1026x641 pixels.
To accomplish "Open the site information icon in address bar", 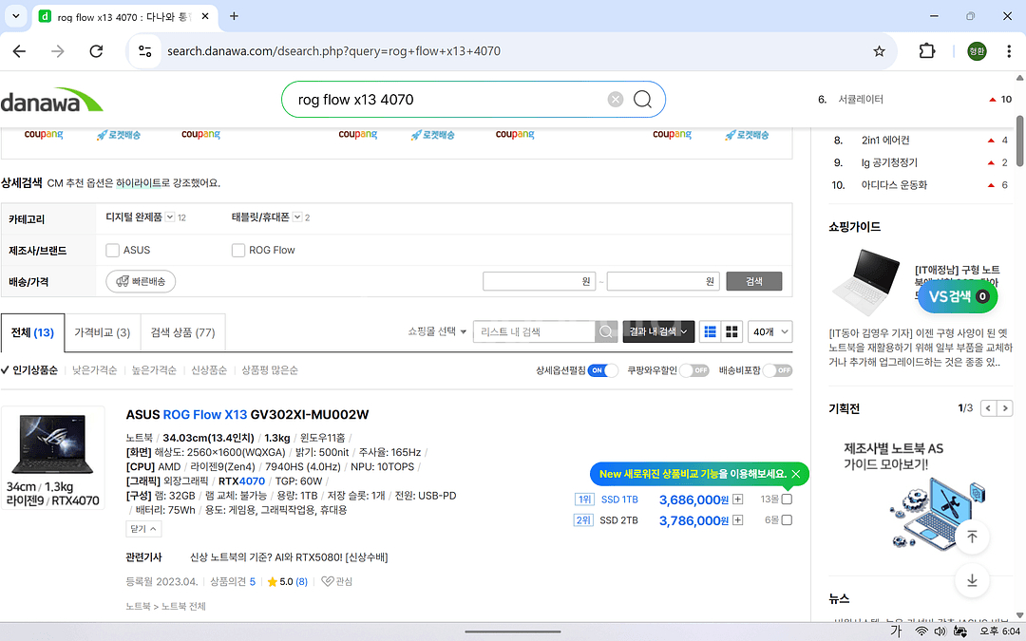I will coord(144,51).
